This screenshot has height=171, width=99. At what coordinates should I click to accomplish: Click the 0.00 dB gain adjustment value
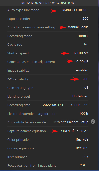point(82,62)
